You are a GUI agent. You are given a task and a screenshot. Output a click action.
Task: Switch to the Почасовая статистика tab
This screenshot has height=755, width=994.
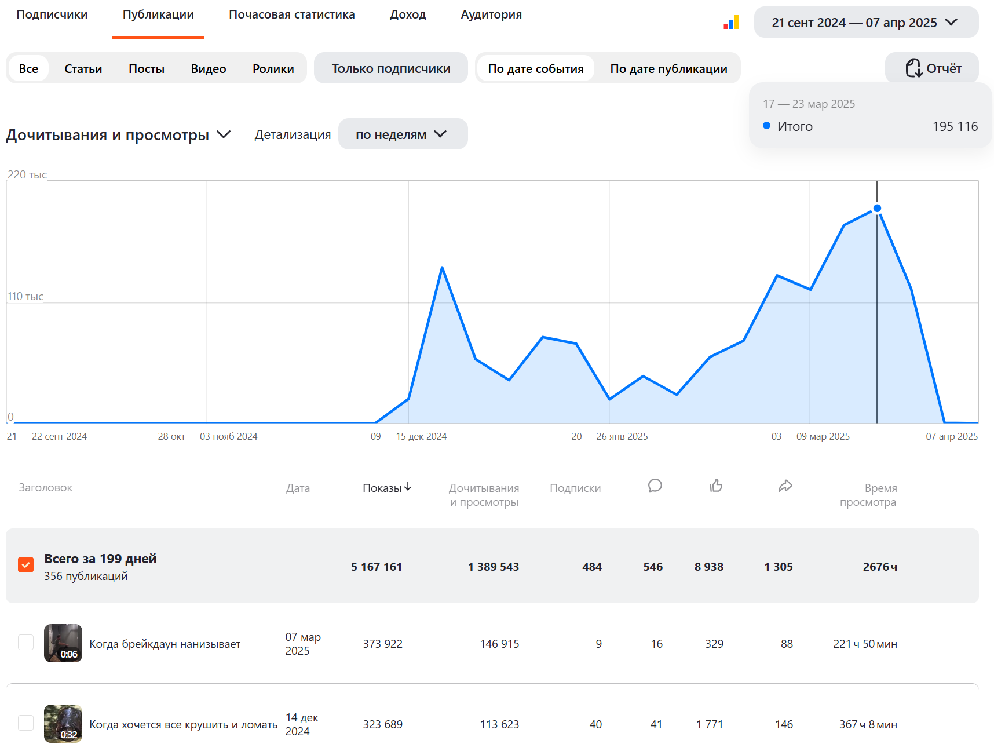click(291, 14)
